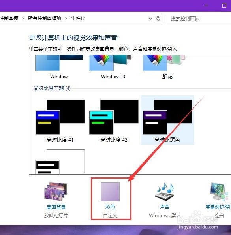Click the 放映幻灯片 status text
Image resolution: width=231 pixels, height=235 pixels.
pyautogui.click(x=56, y=216)
